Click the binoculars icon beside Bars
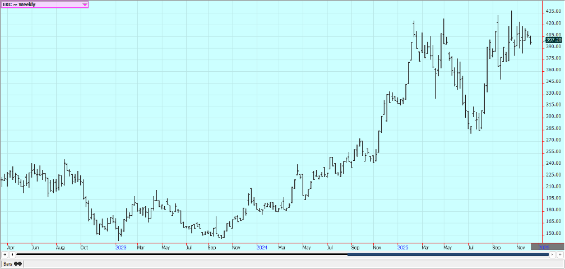 (18, 263)
